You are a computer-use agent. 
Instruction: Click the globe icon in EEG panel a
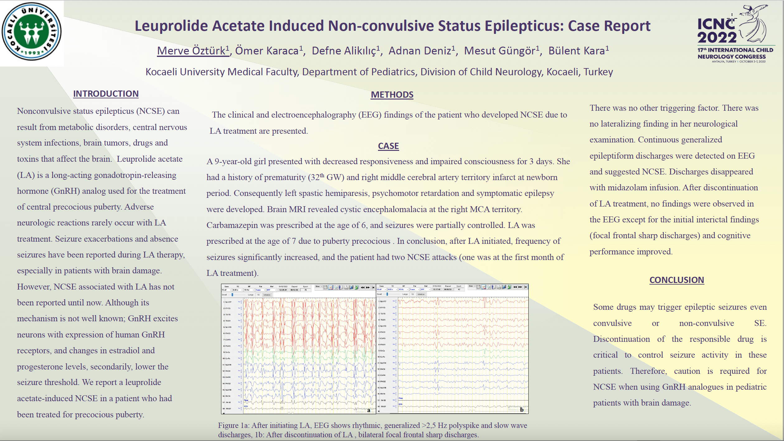click(336, 287)
